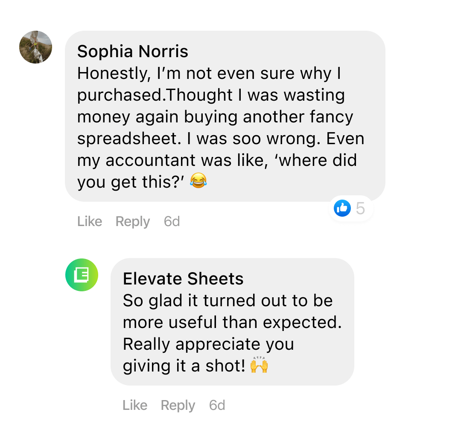Viewport: 461px width, 444px height.
Task: Click the word 'accountant' in Sophia's comment
Action: click(x=151, y=160)
